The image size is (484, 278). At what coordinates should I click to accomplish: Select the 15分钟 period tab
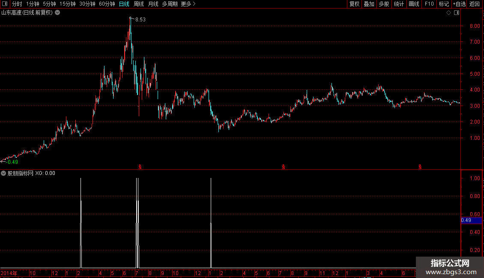pos(67,4)
